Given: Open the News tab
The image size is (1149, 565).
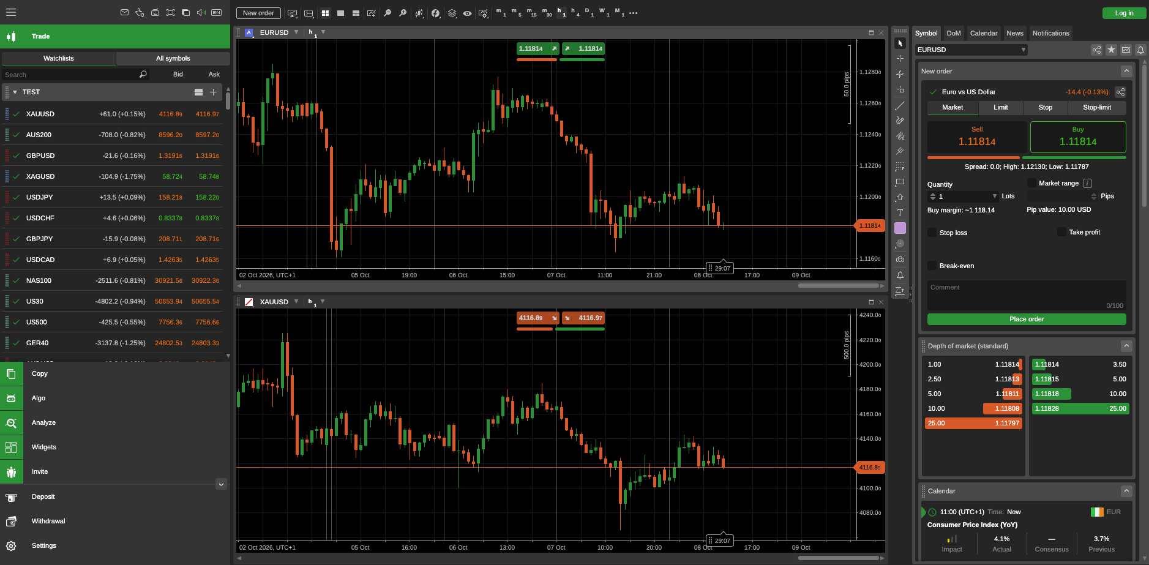Looking at the screenshot, I should coord(1015,33).
